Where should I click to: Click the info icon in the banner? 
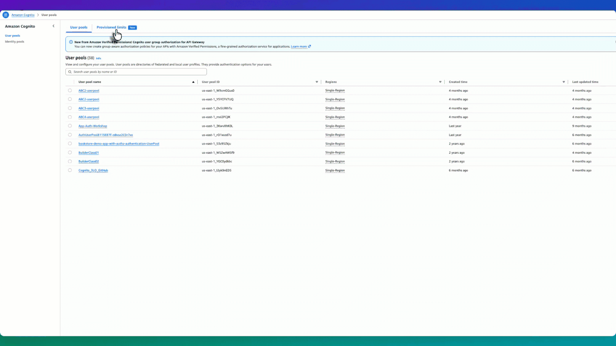pyautogui.click(x=71, y=42)
